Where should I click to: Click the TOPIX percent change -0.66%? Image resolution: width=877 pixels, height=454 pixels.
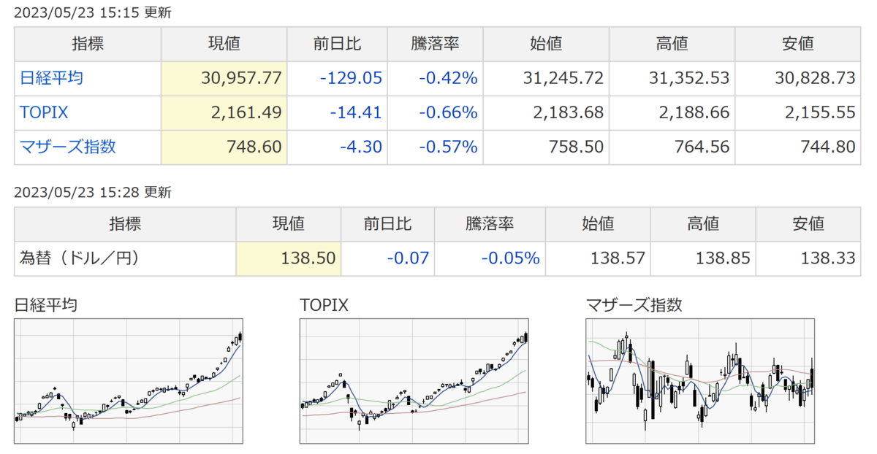tap(448, 112)
